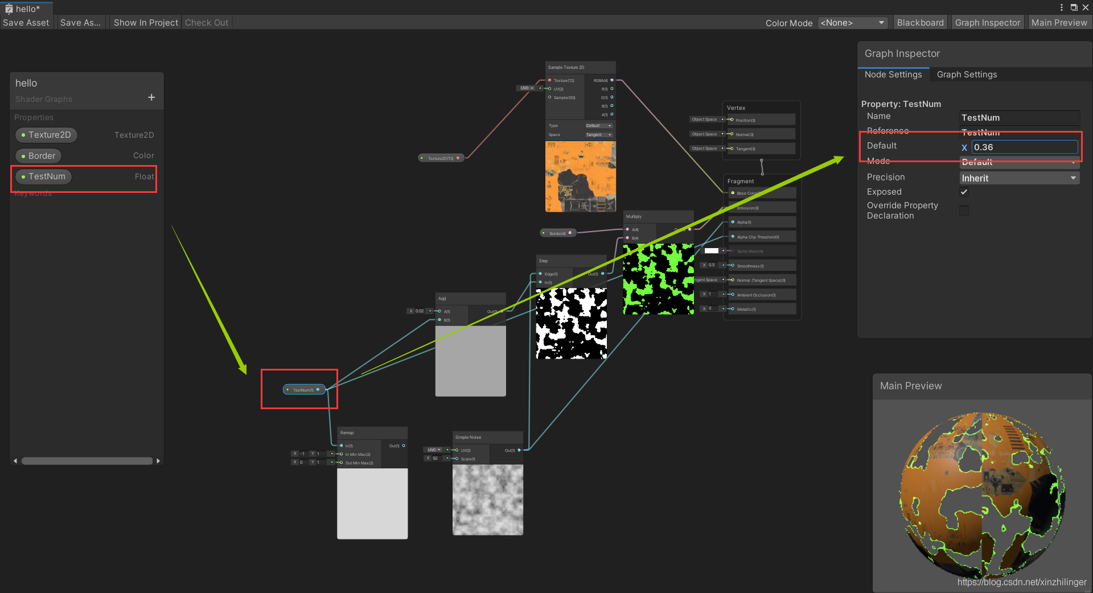Click the output port of Texture2D property node
The height and width of the screenshot is (593, 1093).
pos(458,158)
